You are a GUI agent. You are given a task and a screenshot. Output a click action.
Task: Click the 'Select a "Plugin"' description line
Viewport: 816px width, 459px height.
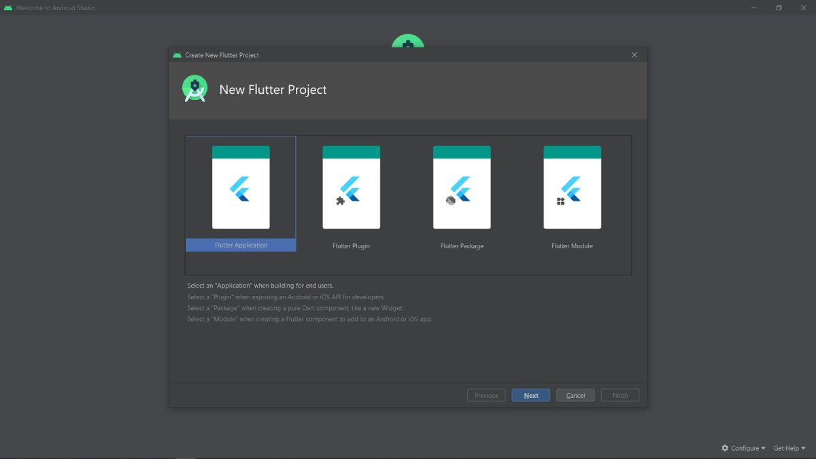[286, 297]
